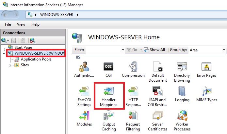Click the IIS Manager title bar icon

click(5, 5)
